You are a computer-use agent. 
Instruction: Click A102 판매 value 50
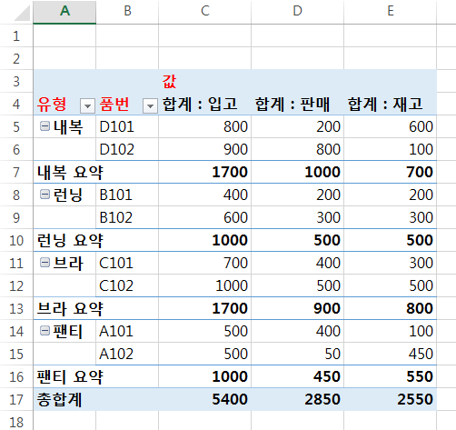[x=332, y=354]
